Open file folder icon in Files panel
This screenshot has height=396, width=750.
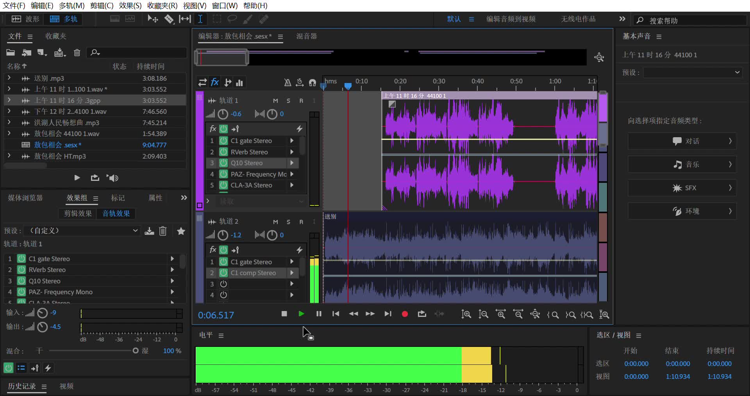point(11,52)
